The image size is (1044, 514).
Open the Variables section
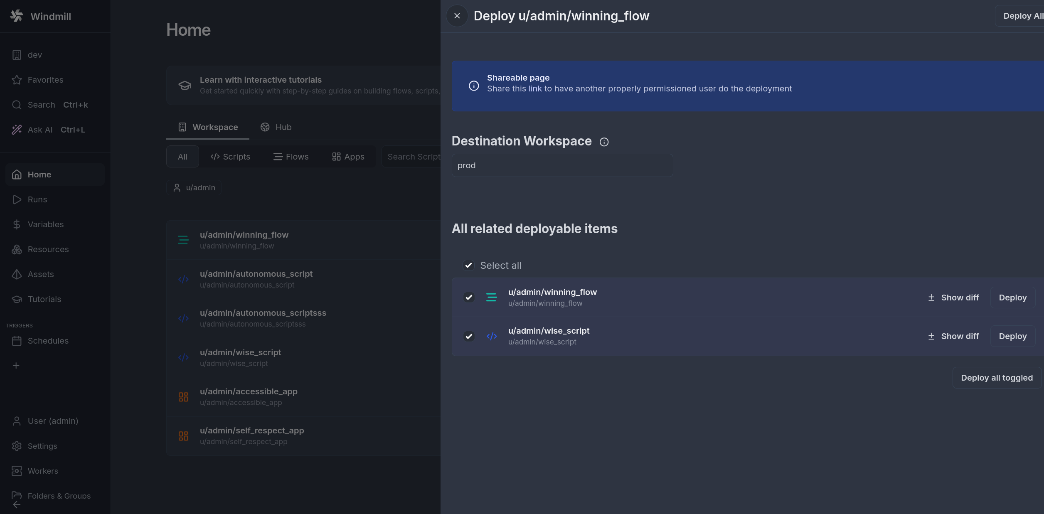pyautogui.click(x=46, y=224)
